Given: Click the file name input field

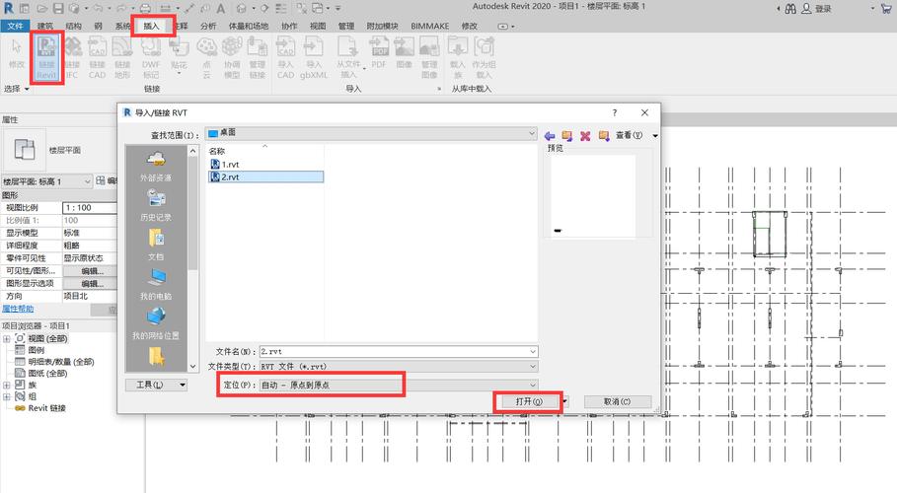Looking at the screenshot, I should [x=399, y=352].
